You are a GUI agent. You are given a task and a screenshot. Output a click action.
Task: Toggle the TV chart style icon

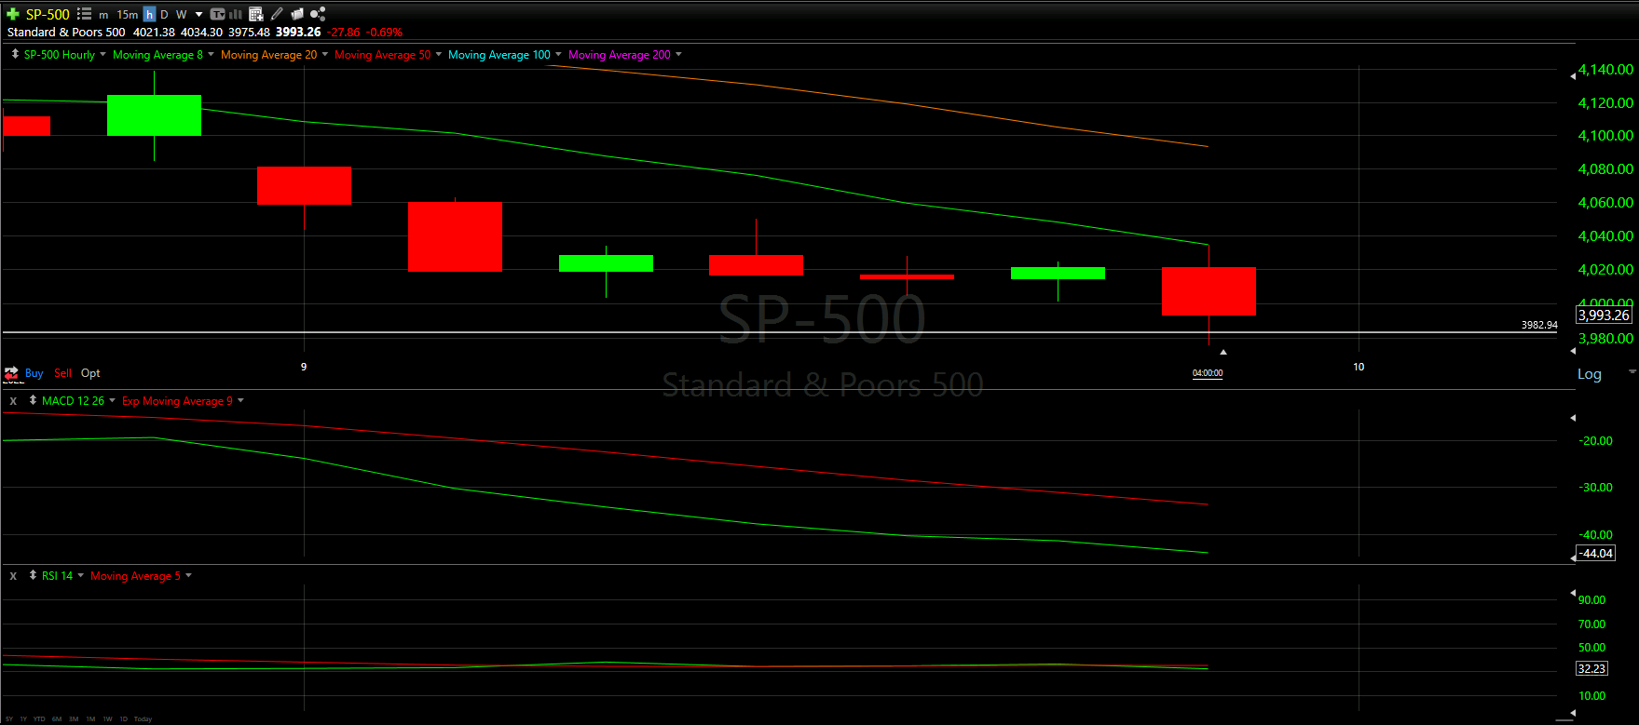(217, 14)
